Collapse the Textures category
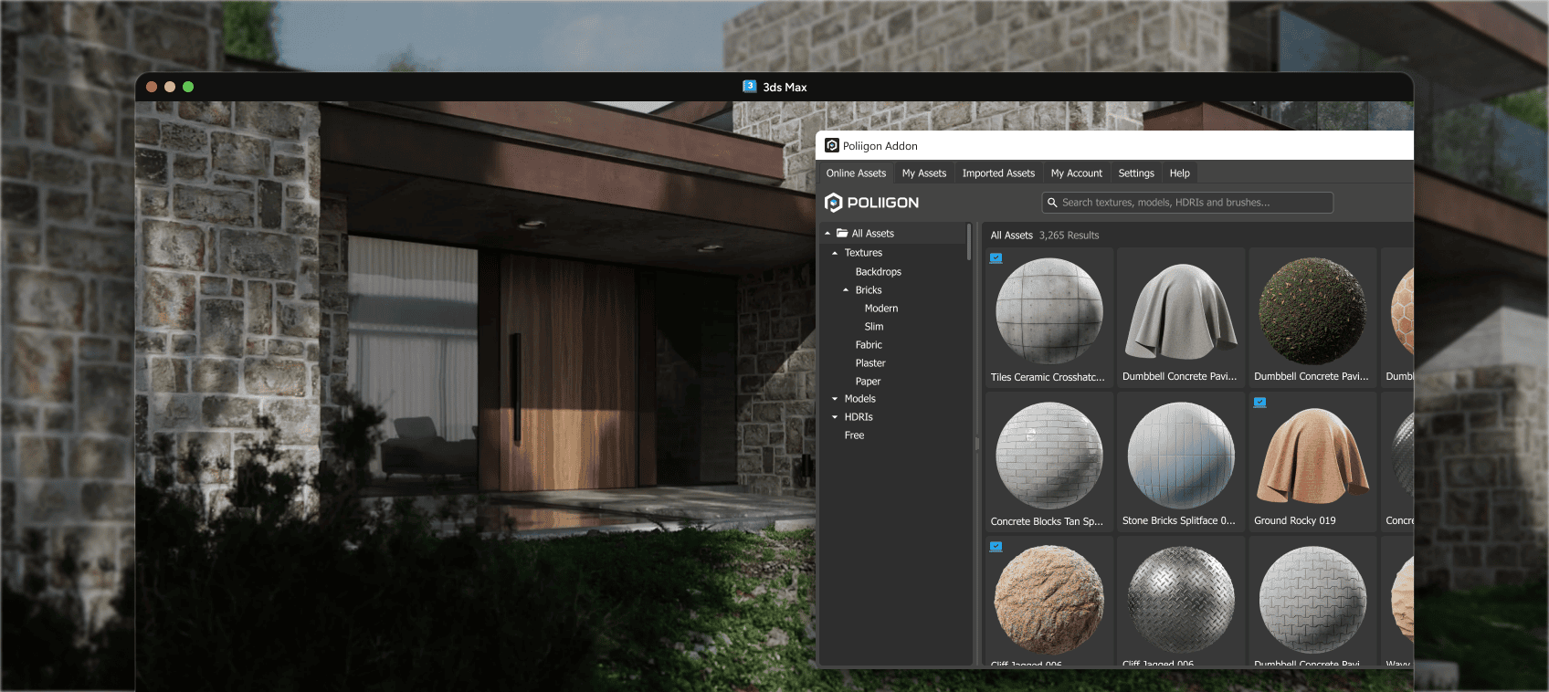Image resolution: width=1549 pixels, height=692 pixels. [835, 253]
